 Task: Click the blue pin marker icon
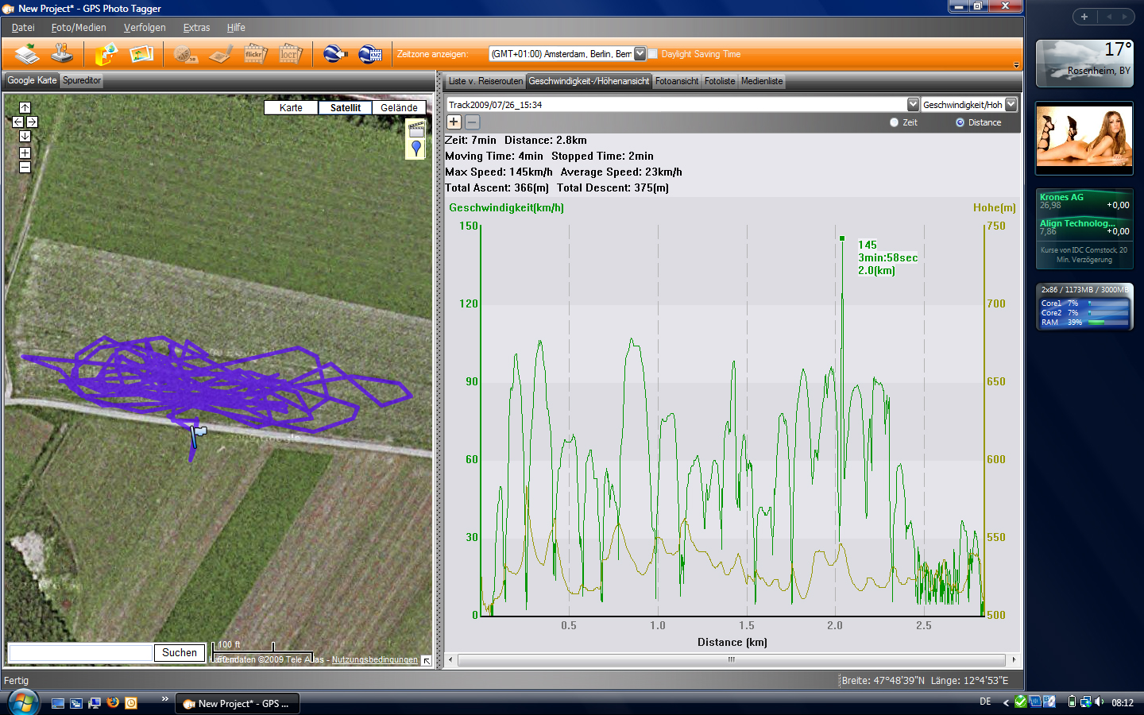pyautogui.click(x=416, y=149)
